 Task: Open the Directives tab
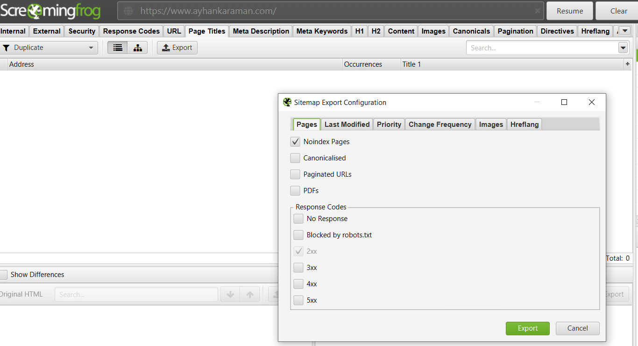coord(557,31)
